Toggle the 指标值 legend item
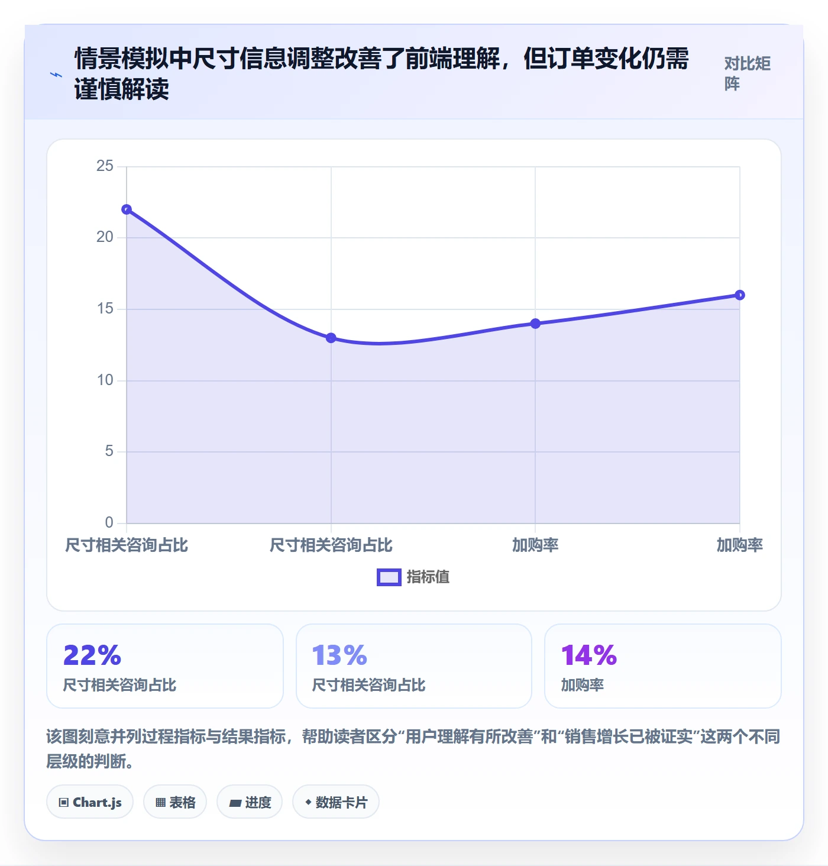Screen dimensions: 828x866 (413, 577)
